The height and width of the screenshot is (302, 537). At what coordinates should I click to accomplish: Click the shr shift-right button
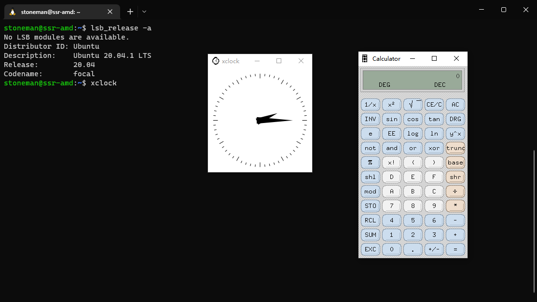point(455,177)
